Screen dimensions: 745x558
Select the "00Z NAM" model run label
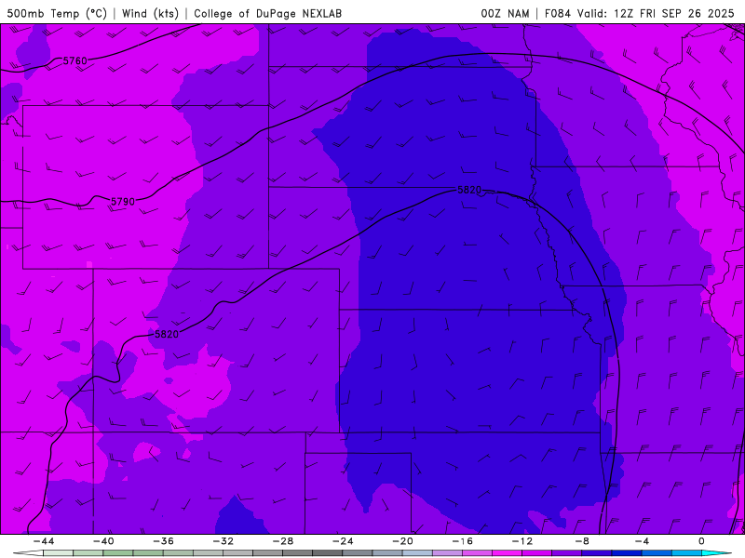(505, 13)
